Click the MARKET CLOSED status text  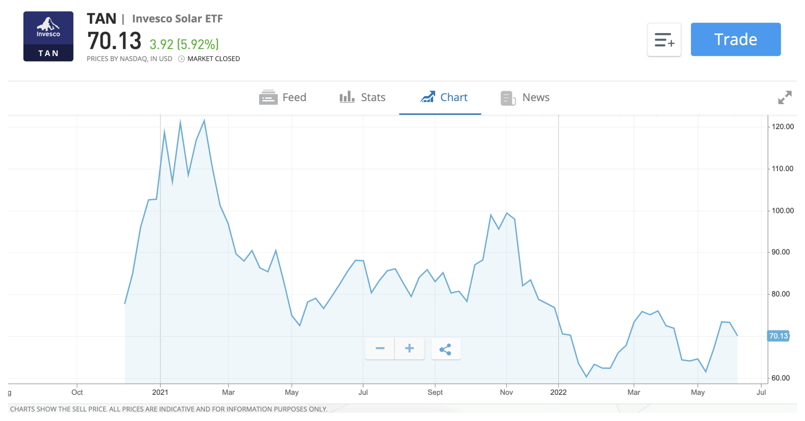click(x=214, y=59)
